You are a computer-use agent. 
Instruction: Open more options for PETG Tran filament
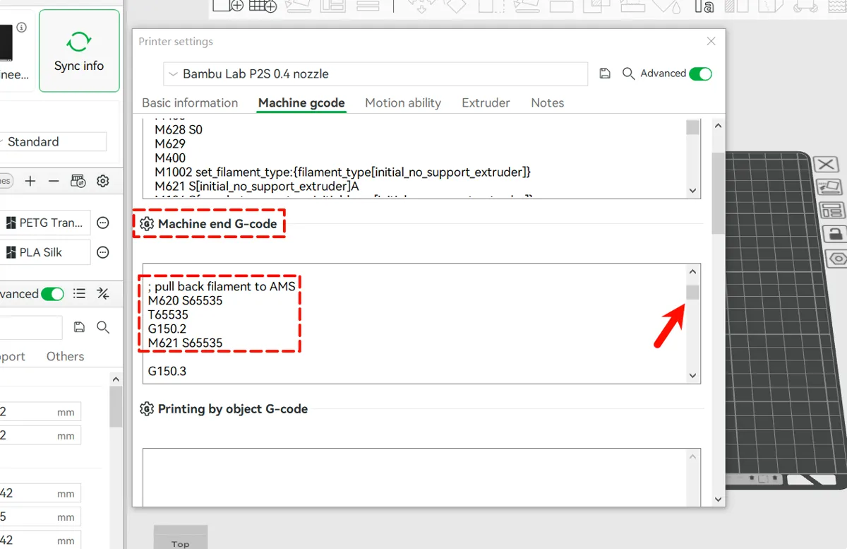[103, 223]
